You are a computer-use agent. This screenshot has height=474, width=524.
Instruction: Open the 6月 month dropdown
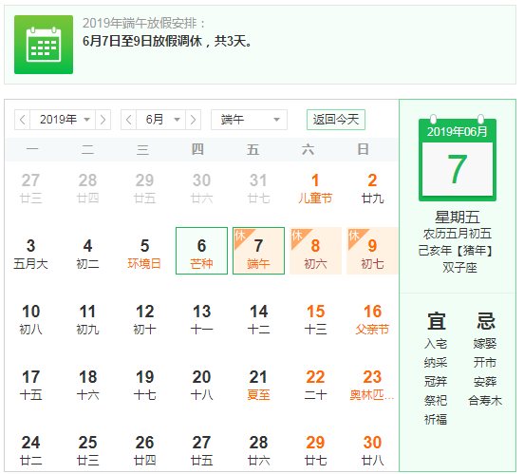tap(160, 120)
